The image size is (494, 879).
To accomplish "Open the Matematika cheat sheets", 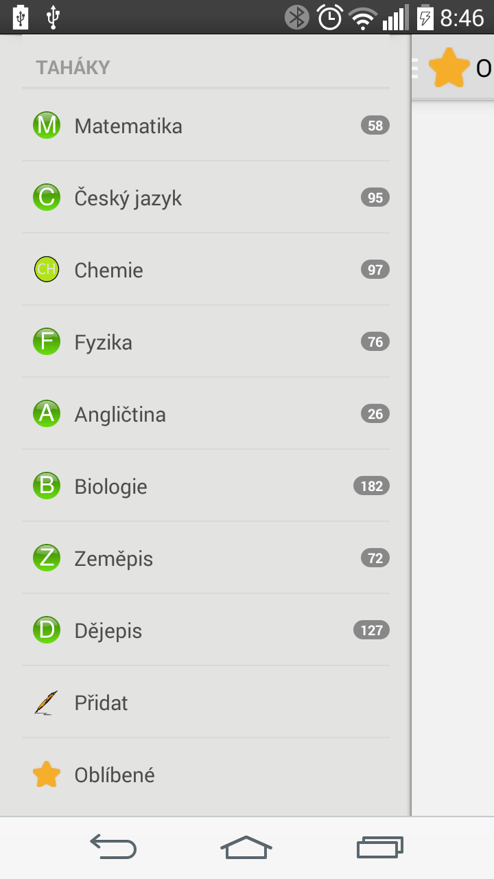I will (x=206, y=126).
